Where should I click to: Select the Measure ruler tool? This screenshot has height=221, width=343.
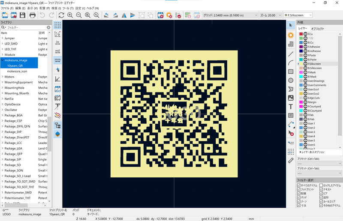[291, 161]
